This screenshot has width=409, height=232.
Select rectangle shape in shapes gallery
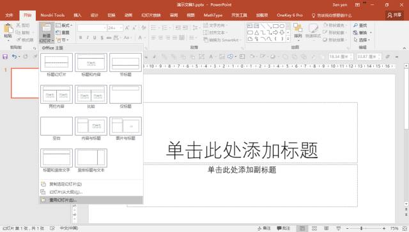click(x=275, y=26)
